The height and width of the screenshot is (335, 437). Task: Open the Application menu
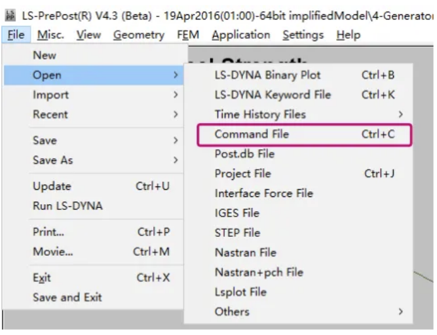(x=241, y=35)
